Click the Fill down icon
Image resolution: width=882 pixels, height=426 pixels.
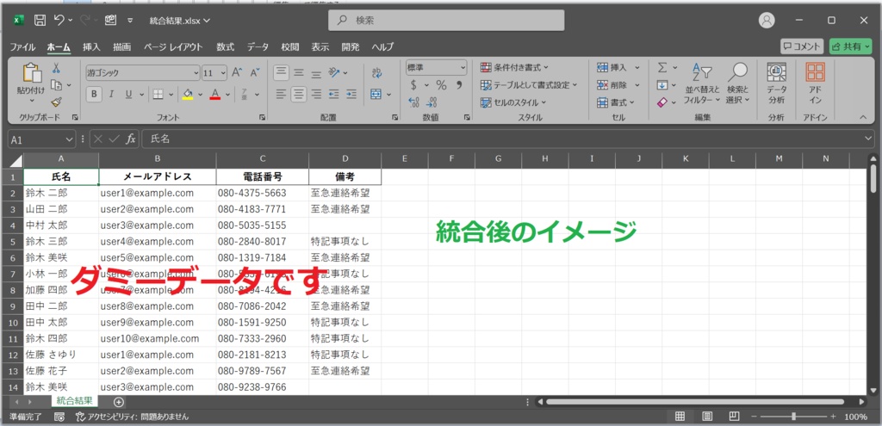(662, 85)
